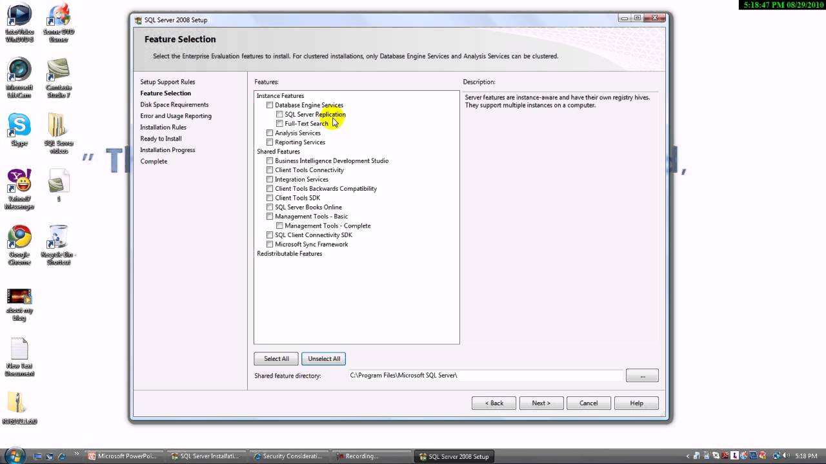Open SQL Server videos folder icon
Screen dimensions: 826x464
click(59, 134)
